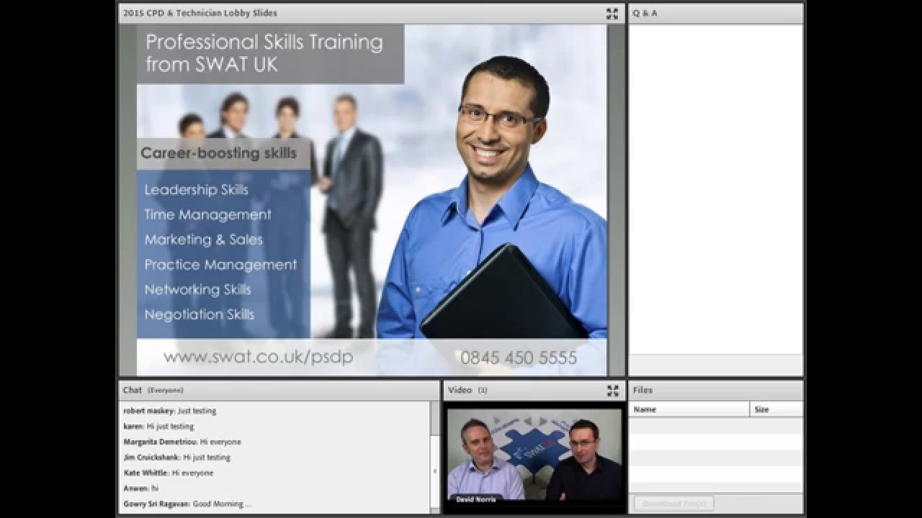Viewport: 922px width, 518px height.
Task: Click the '2015 CPD & Technician Lobby Slides' pod title
Action: [x=200, y=13]
